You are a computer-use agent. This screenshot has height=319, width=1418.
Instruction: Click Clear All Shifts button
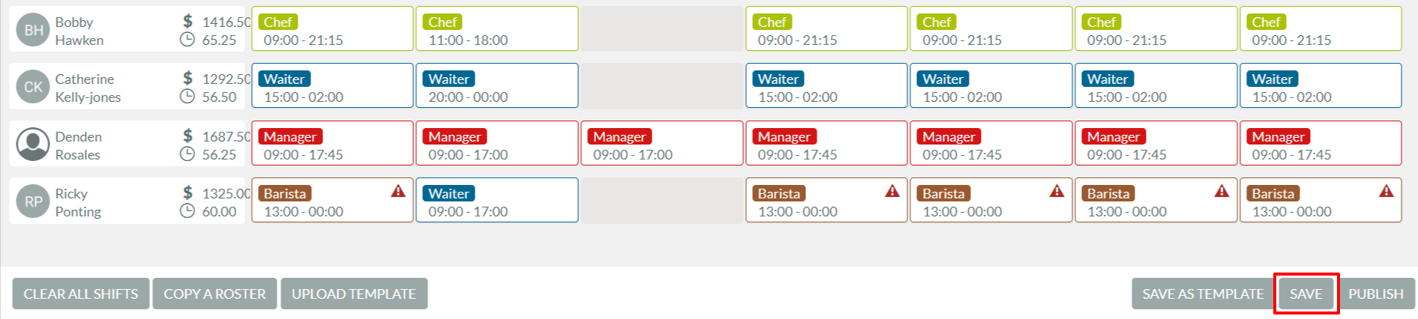81,294
